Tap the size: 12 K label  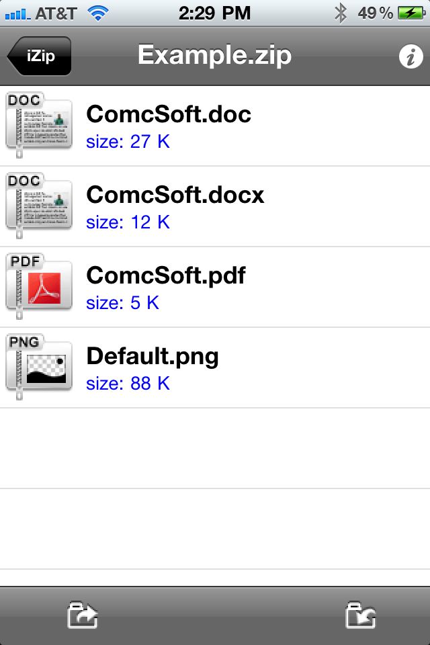[x=128, y=222]
